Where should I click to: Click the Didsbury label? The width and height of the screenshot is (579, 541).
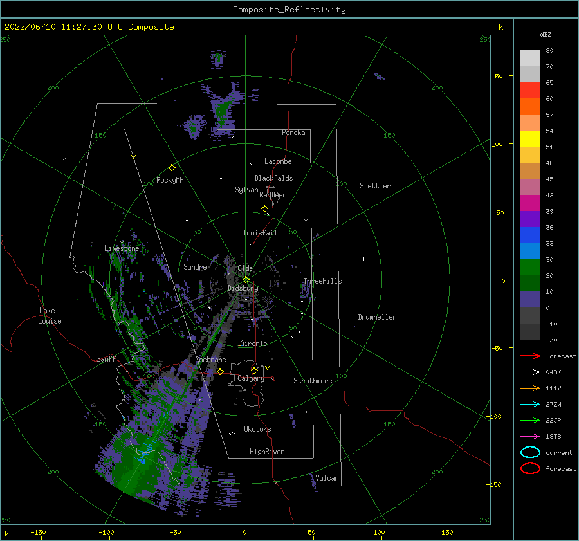(x=243, y=288)
